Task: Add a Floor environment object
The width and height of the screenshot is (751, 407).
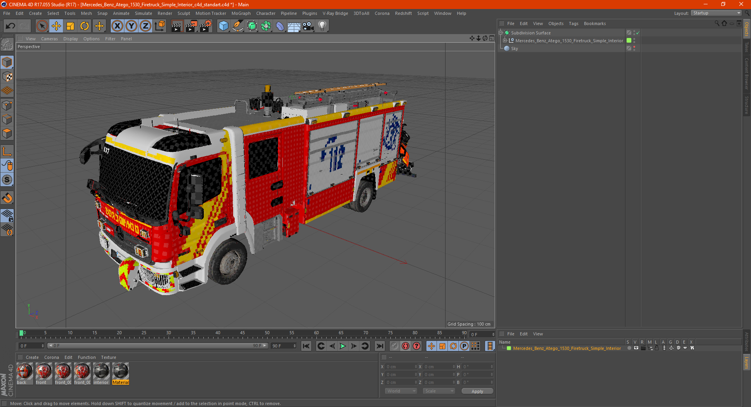Action: click(x=294, y=26)
